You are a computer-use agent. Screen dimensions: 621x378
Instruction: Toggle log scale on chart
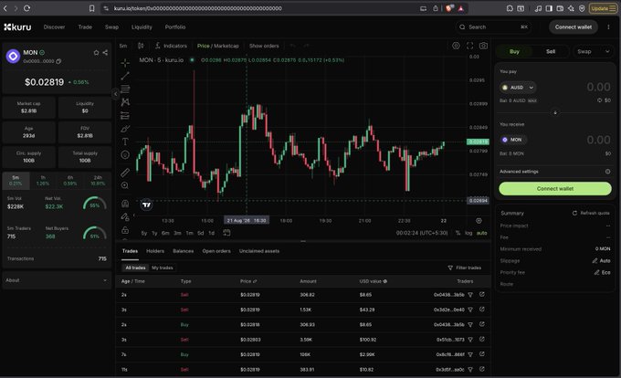(468, 233)
